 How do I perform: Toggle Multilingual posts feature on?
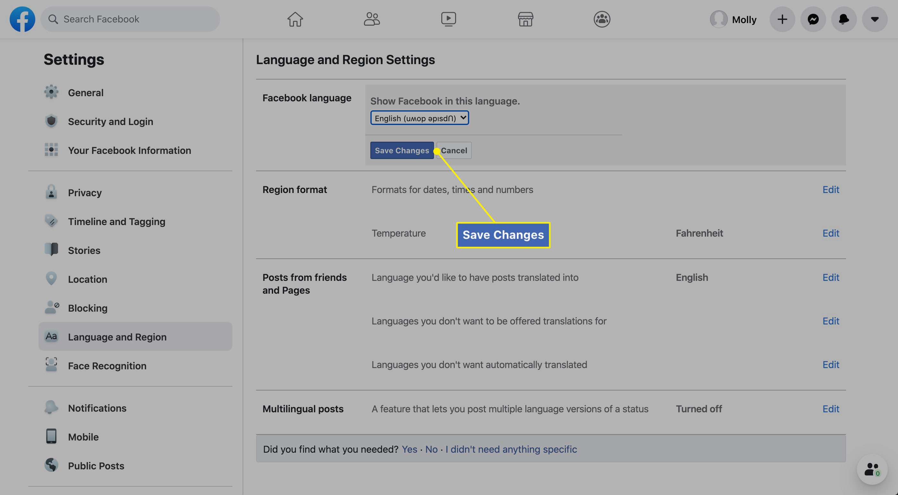[831, 408]
